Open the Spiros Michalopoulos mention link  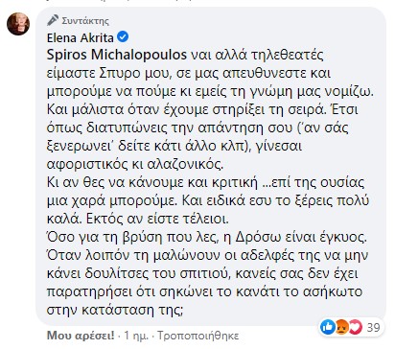[117, 55]
